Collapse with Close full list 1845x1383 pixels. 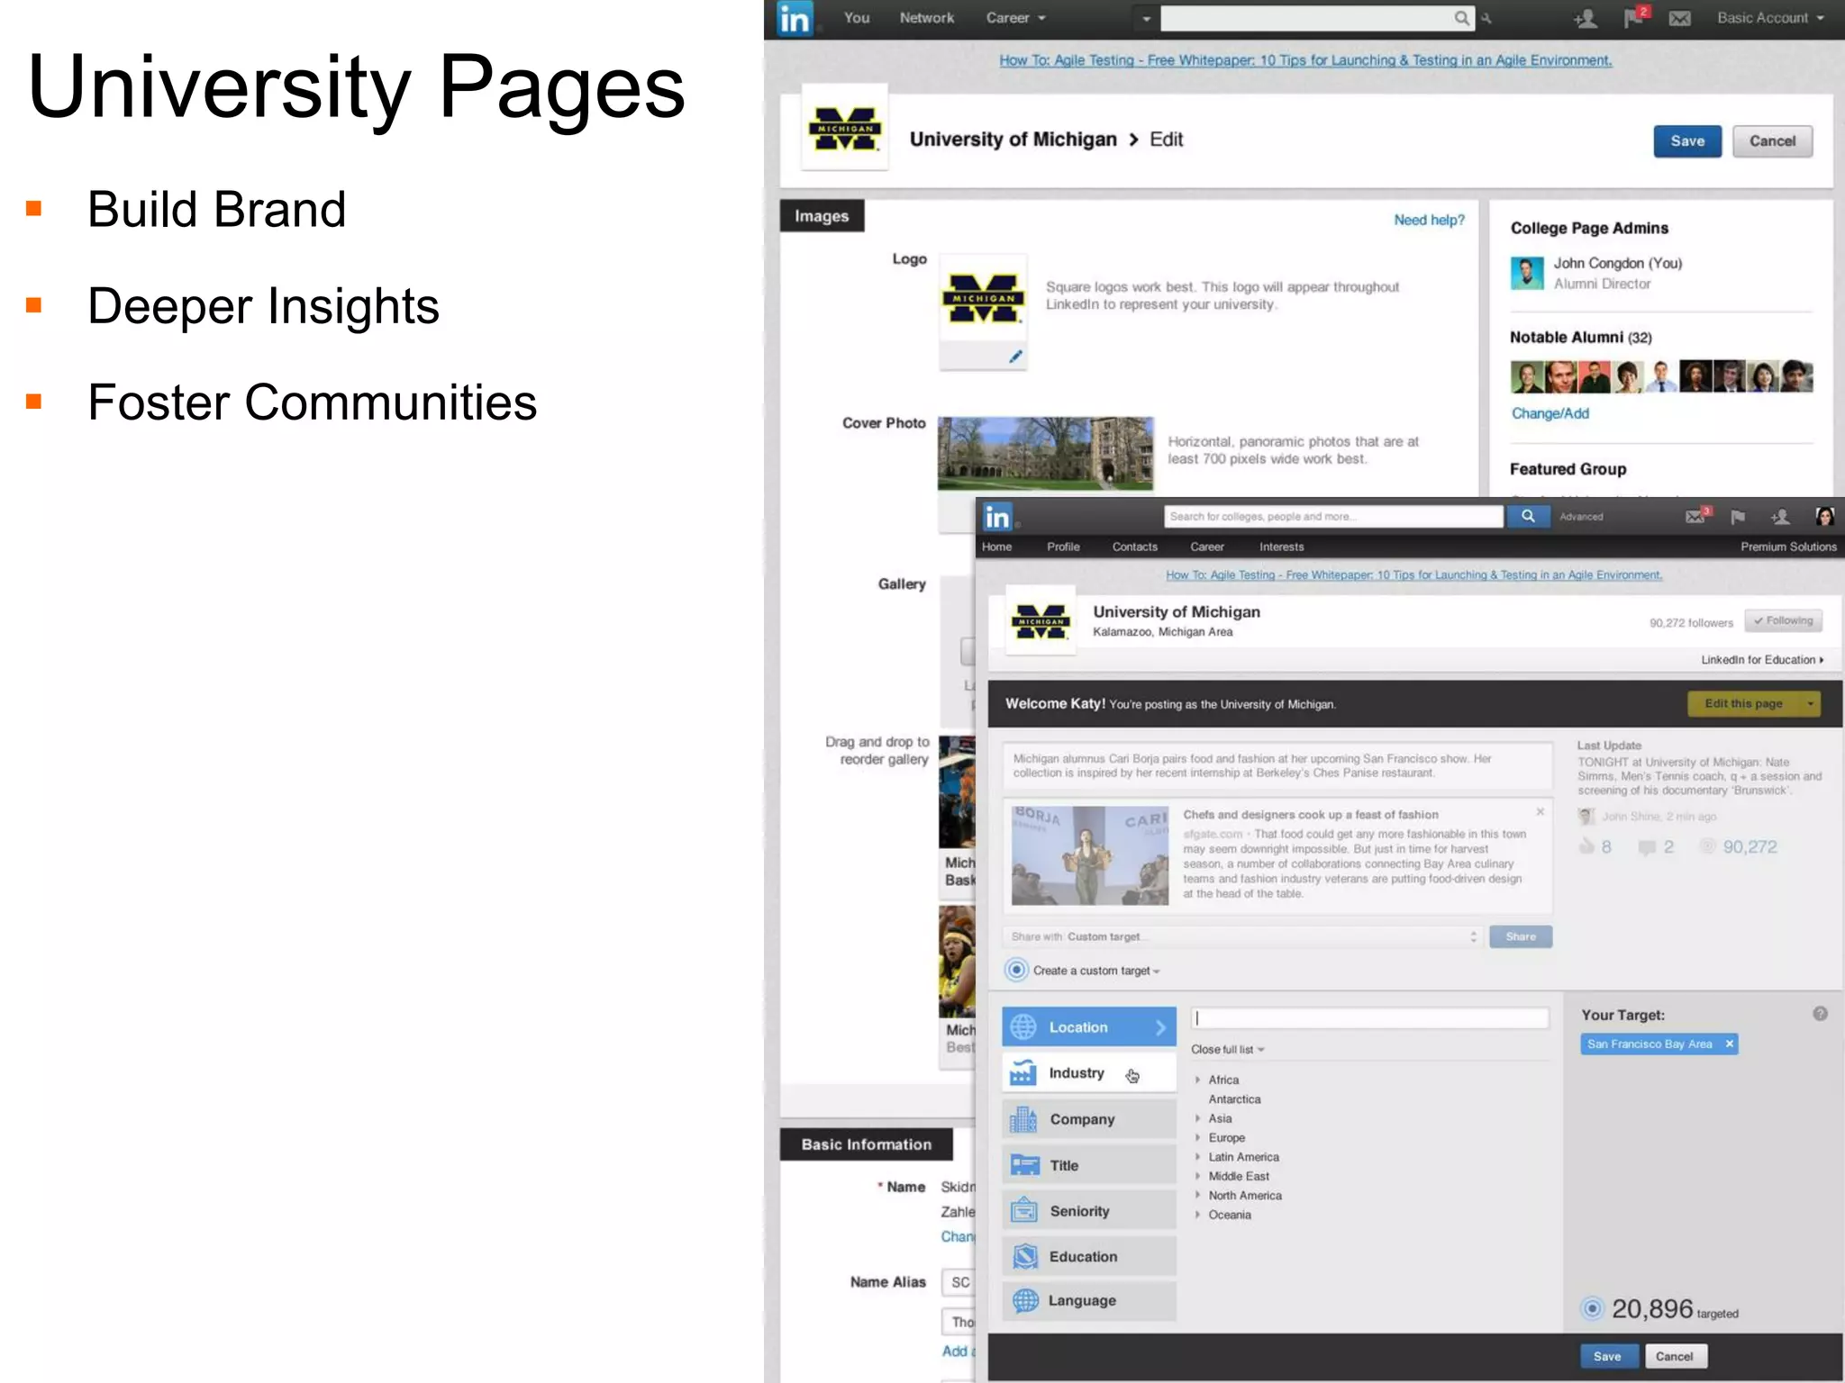[x=1227, y=1049]
